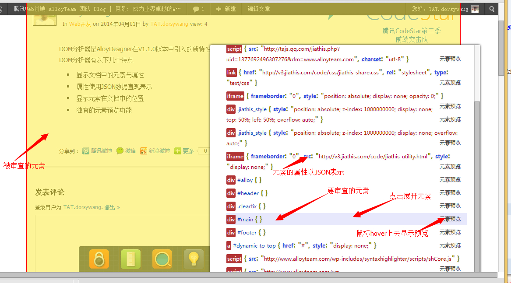
Task: Expand the div #alloy element
Action: click(245, 180)
